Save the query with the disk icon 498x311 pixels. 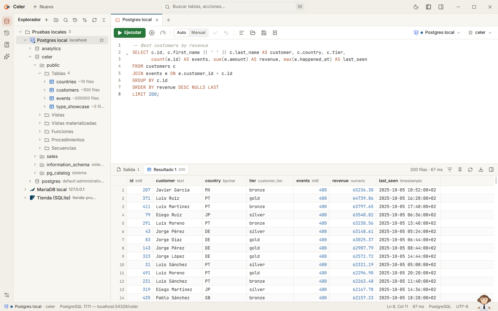264,33
